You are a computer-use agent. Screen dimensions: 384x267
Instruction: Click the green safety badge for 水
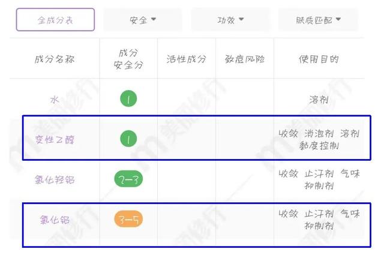coord(128,99)
